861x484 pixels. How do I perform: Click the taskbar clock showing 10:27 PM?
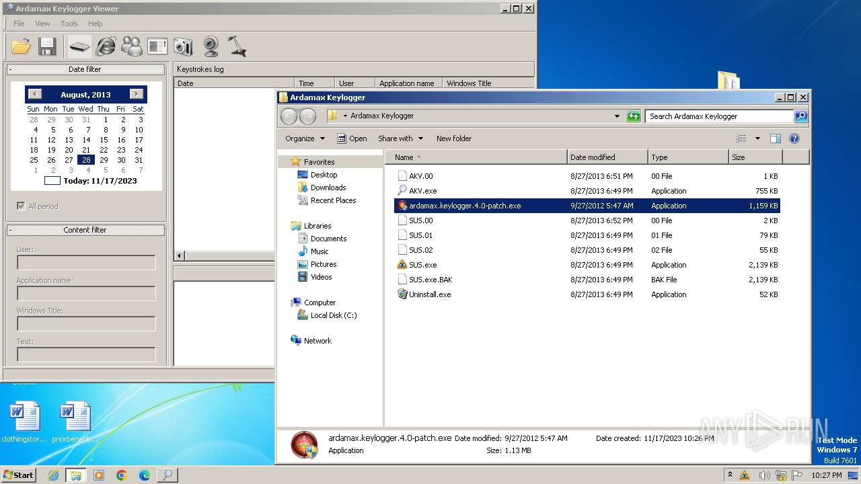tap(826, 475)
